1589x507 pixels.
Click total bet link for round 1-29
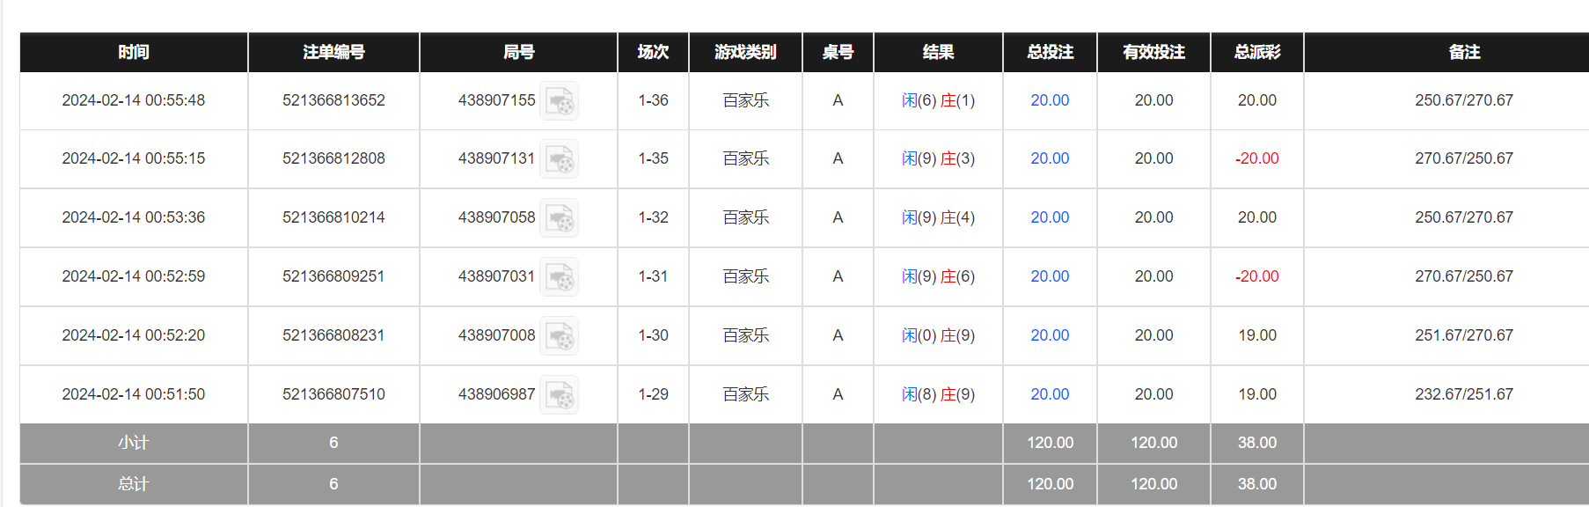(x=1050, y=394)
